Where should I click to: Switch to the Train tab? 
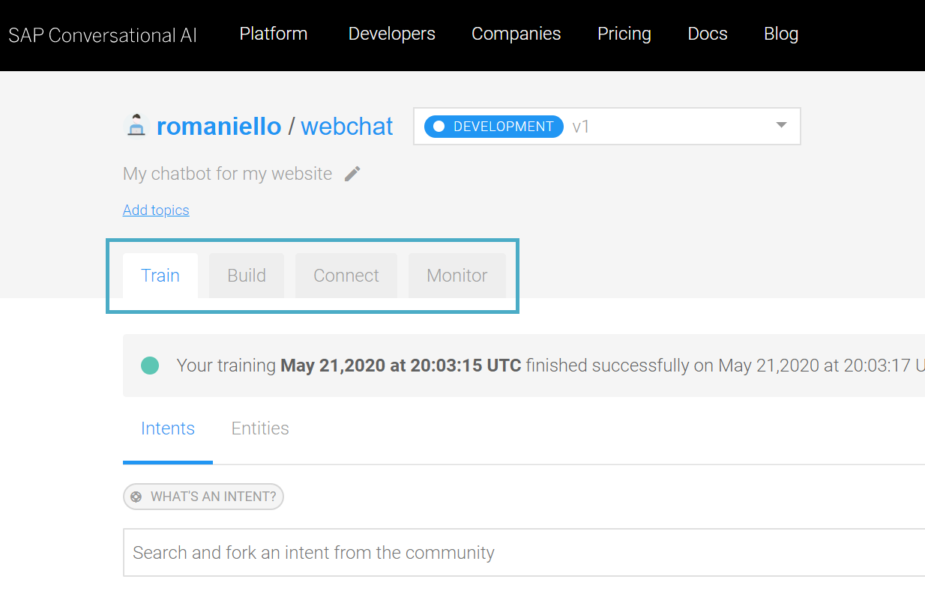tap(160, 276)
